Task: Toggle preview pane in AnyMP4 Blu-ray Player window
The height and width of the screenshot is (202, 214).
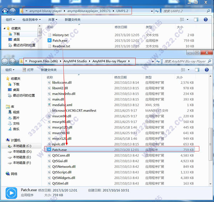Action: (197, 70)
